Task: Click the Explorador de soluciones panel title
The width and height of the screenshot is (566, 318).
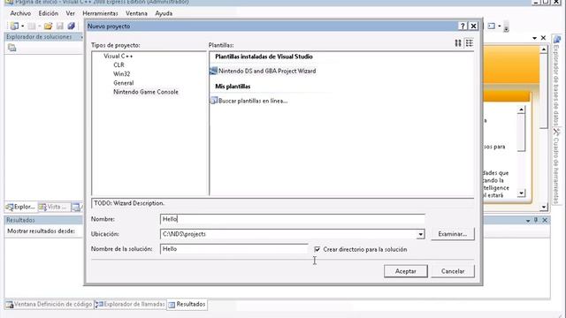Action: 39,37
